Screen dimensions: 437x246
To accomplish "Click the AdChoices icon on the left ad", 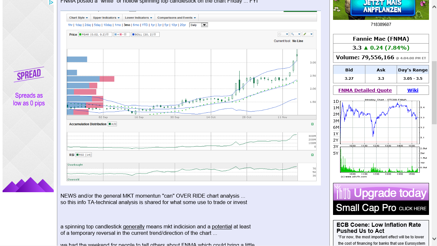I will (x=51, y=3).
